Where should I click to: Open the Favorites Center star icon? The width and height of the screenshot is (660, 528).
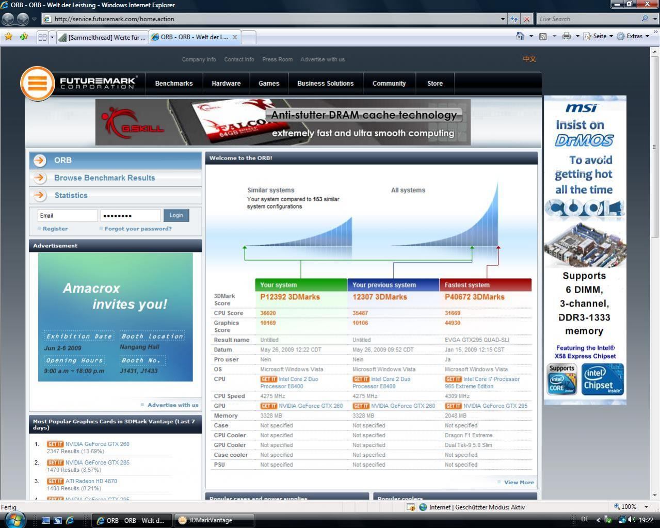point(8,36)
